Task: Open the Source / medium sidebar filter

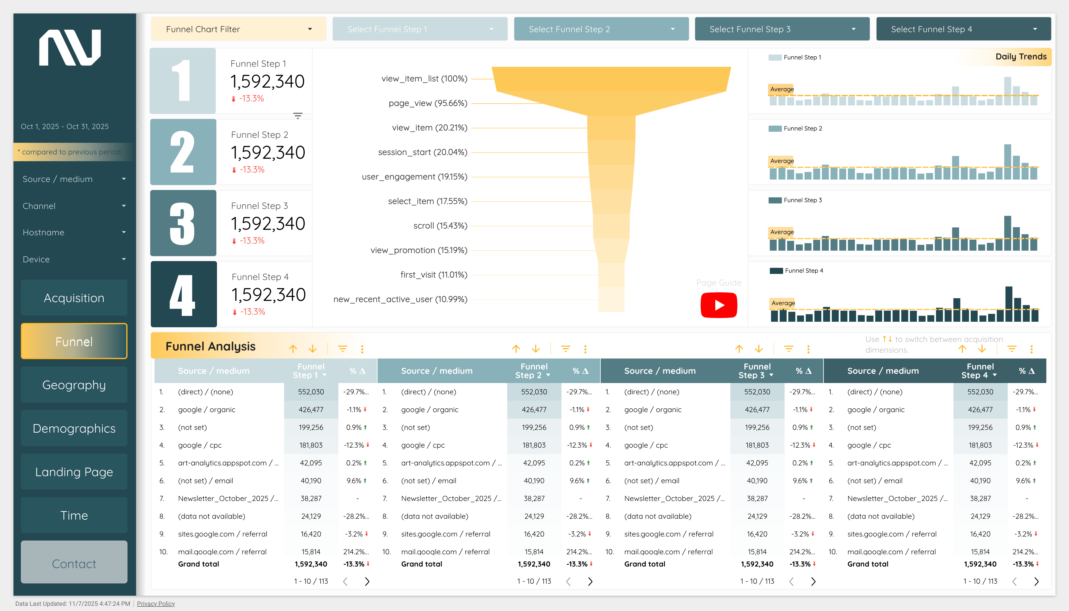Action: (74, 179)
